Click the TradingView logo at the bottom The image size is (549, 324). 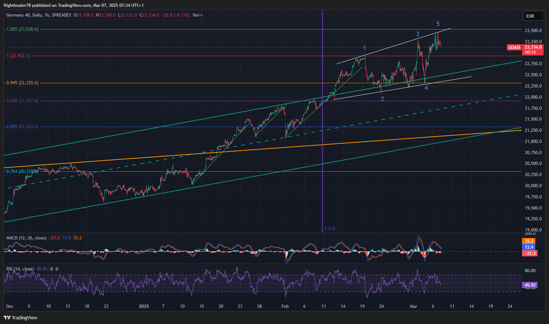pos(21,318)
